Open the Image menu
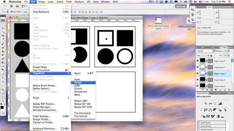Image resolution: width=234 pixels, height=131 pixels. pyautogui.click(x=41, y=2)
